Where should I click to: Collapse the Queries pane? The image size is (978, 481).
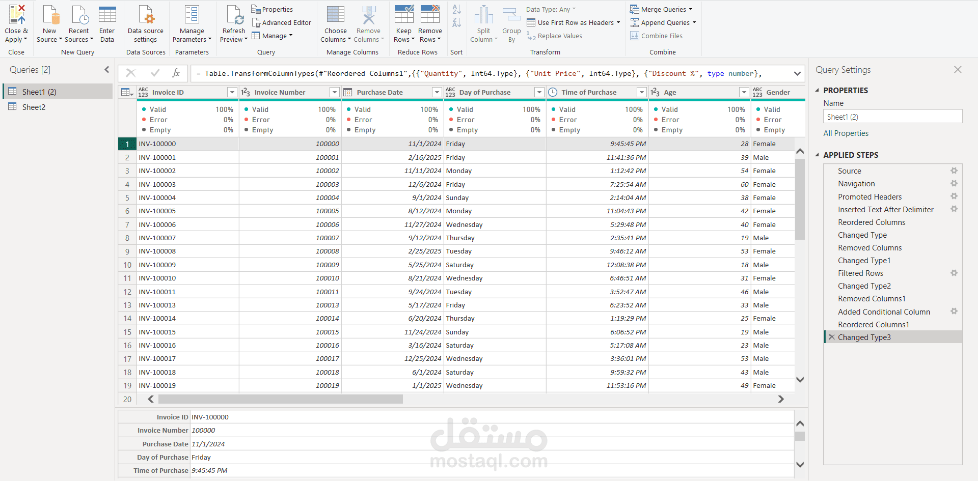click(107, 70)
